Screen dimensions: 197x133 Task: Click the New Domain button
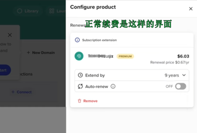point(41,53)
